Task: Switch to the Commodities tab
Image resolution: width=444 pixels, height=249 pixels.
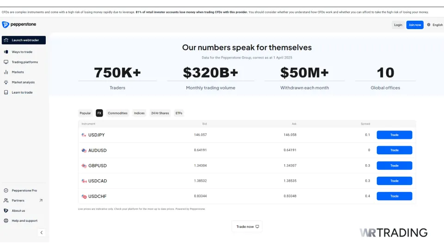Action: tap(117, 113)
